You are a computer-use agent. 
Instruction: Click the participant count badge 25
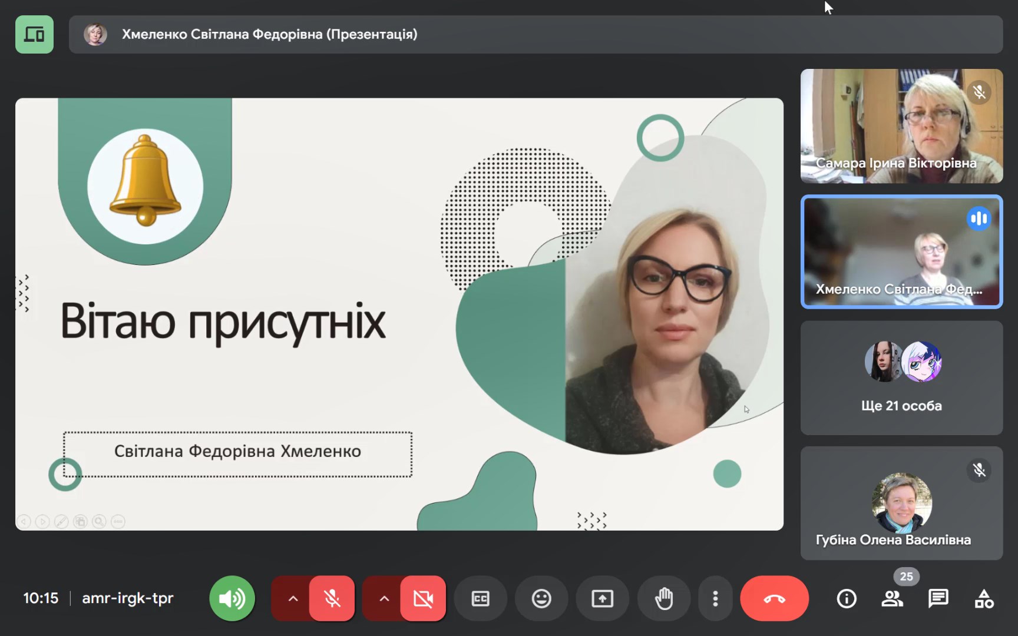pyautogui.click(x=906, y=577)
